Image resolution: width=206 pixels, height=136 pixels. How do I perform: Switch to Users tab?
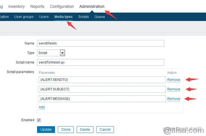(44, 17)
